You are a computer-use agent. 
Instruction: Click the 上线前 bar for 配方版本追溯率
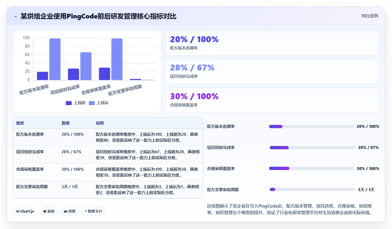pos(42,76)
